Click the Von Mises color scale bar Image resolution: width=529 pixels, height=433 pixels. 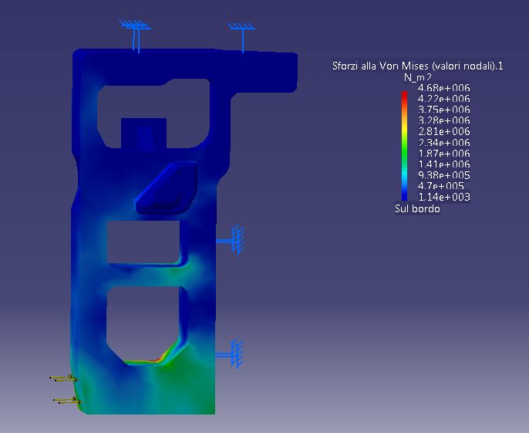point(404,146)
